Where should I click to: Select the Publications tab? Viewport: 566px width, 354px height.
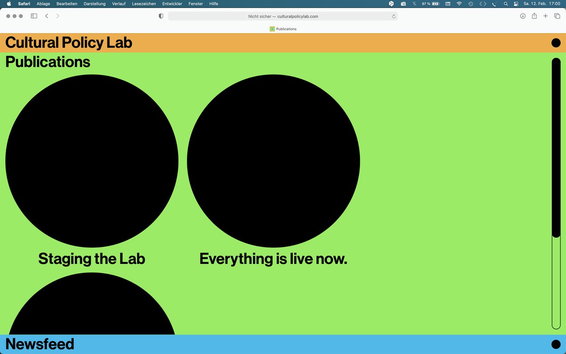pos(283,29)
